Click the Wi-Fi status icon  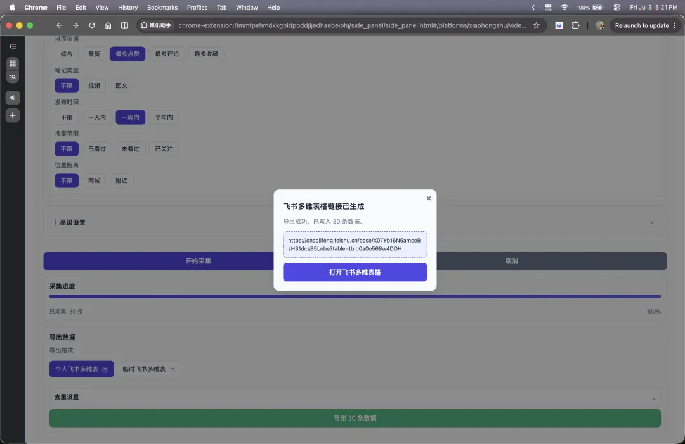[x=564, y=8]
